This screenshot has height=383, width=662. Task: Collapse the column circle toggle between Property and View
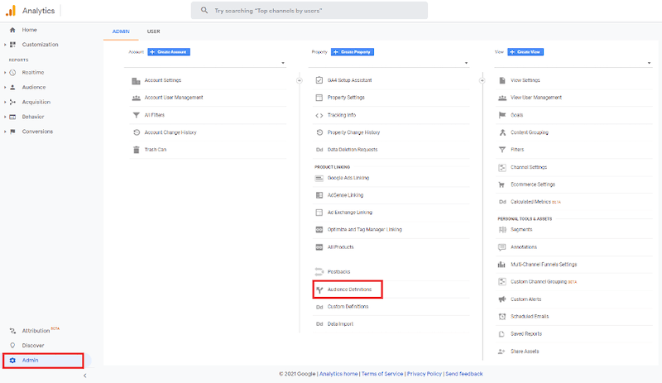pos(482,80)
